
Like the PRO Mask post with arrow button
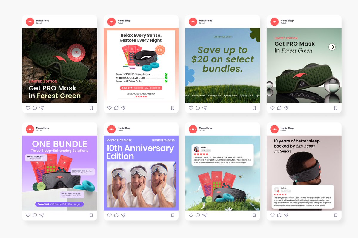[272, 108]
